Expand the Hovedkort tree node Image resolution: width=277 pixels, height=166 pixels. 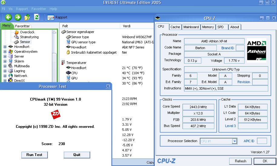[x=5, y=47]
